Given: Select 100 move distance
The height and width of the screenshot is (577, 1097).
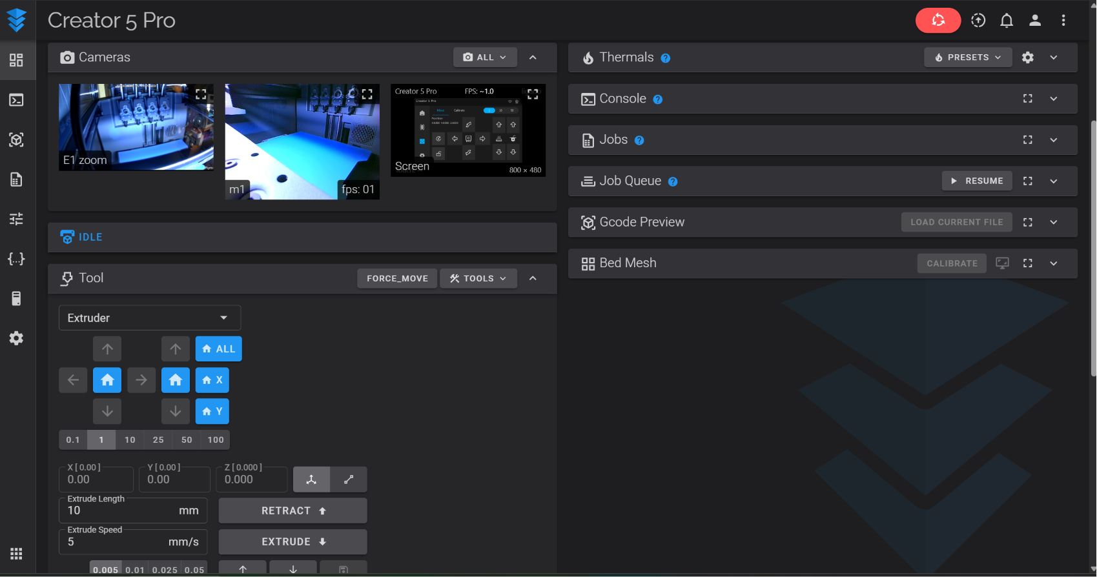Looking at the screenshot, I should pos(216,440).
